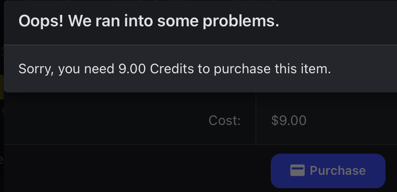Dismiss the error by clicking the dimmed area left of "Cost:"
The image size is (397, 192).
coord(96,120)
